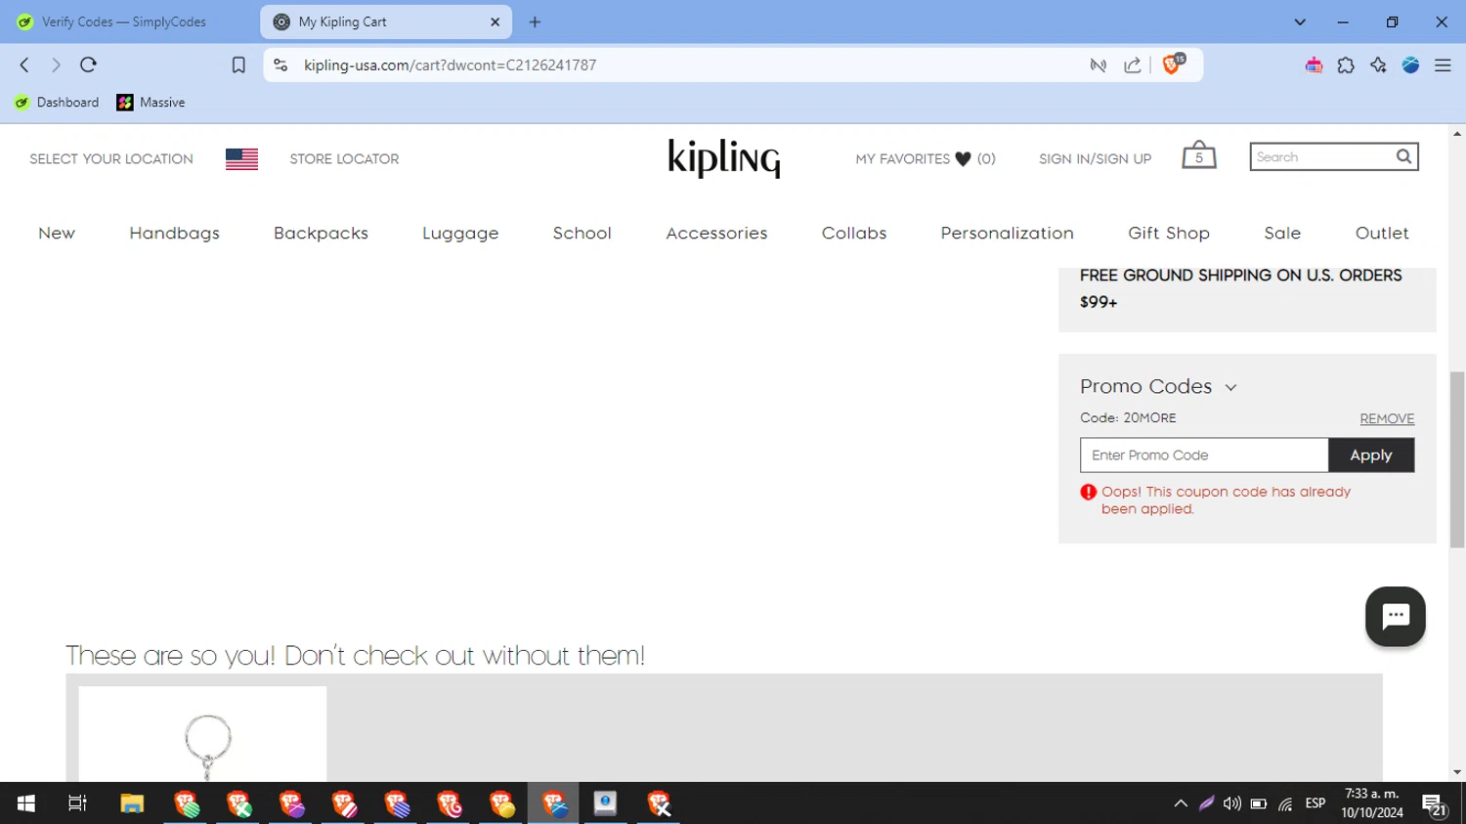Click the US flag location icon
The height and width of the screenshot is (824, 1466).
pyautogui.click(x=241, y=158)
